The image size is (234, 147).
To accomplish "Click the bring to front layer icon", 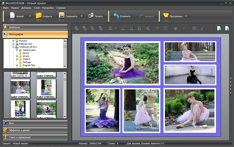I will 76,28.
